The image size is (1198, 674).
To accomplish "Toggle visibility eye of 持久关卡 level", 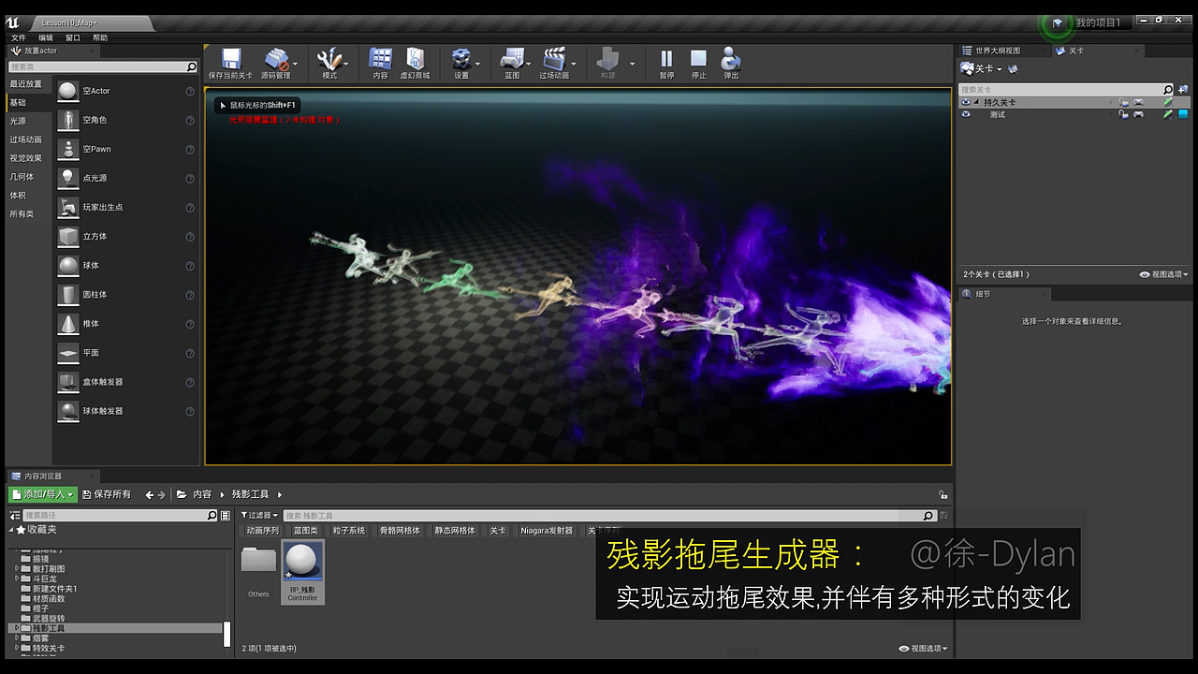I will (965, 102).
